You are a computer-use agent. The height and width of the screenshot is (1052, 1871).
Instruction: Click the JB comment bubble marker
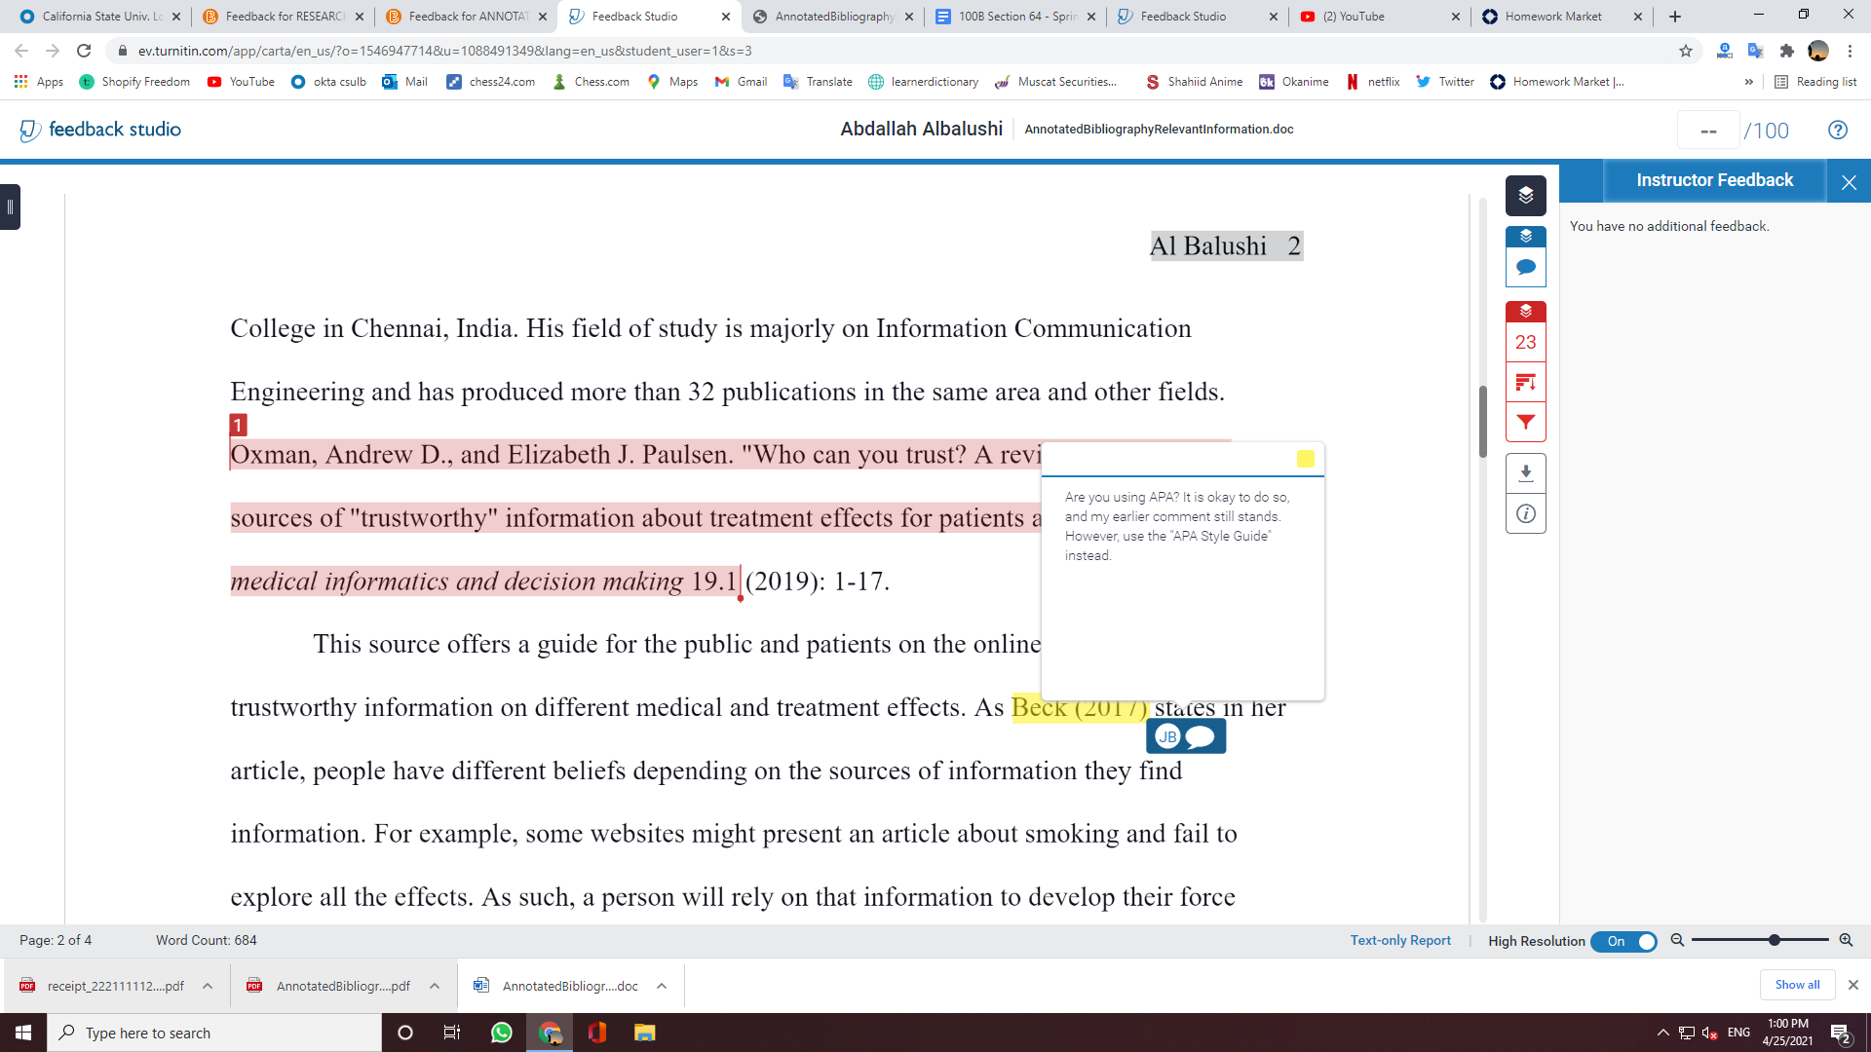pos(1186,736)
